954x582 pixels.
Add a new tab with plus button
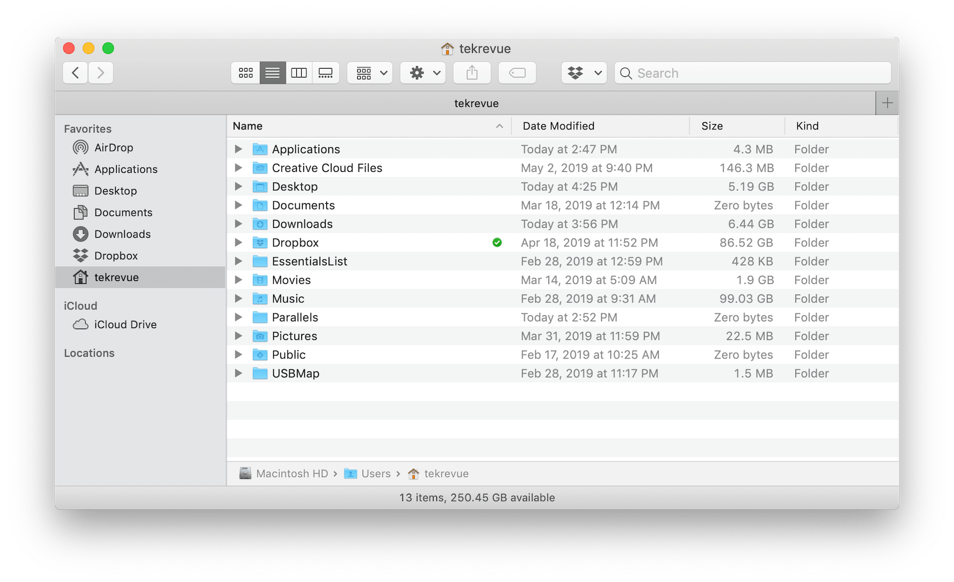pos(887,103)
